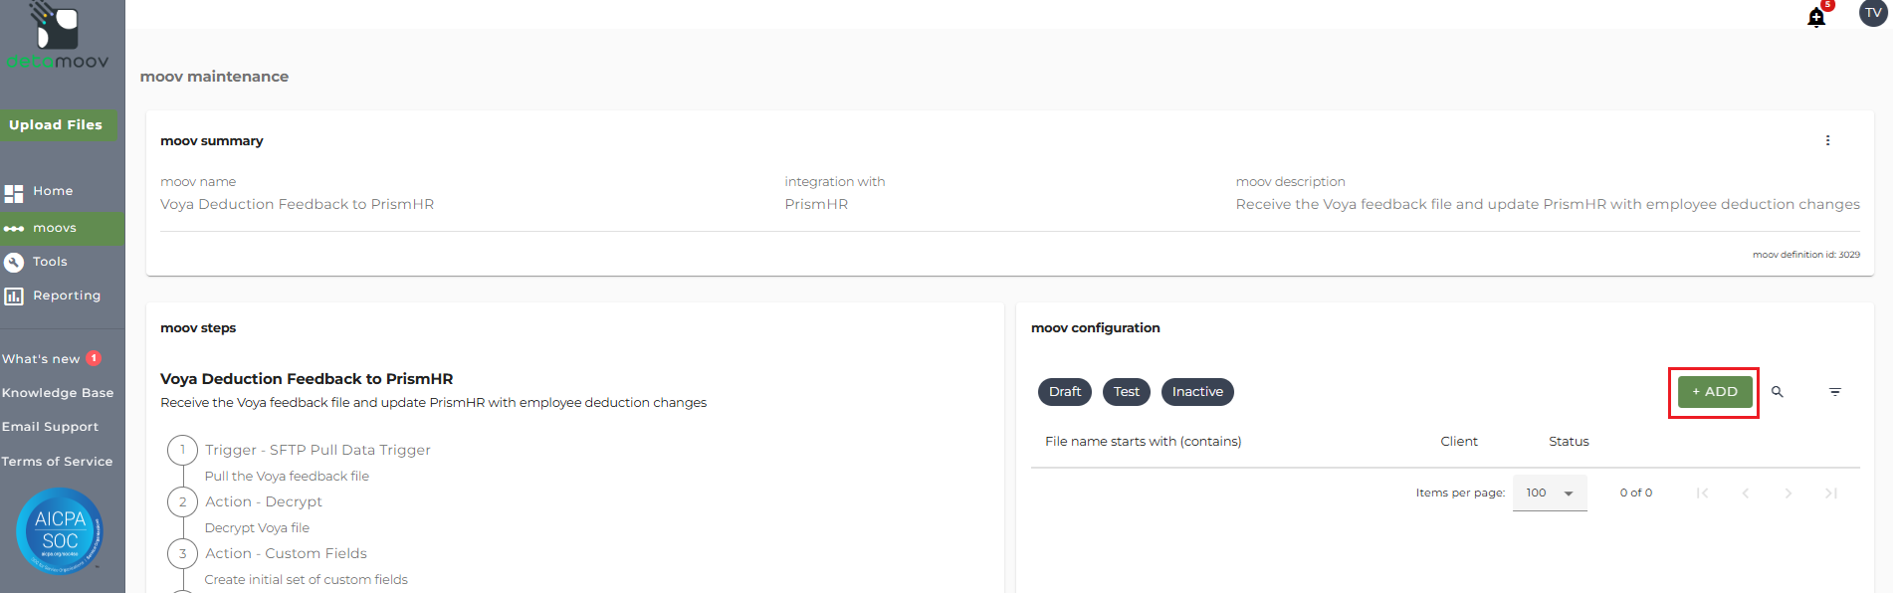
Task: Click 'moov definition id: 3029' text
Action: tap(1806, 255)
